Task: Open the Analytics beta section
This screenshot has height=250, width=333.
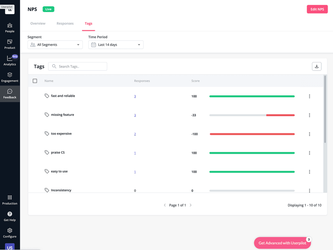Action: 9,60
